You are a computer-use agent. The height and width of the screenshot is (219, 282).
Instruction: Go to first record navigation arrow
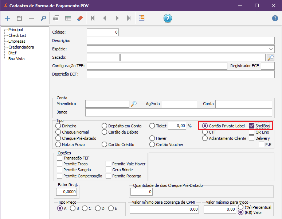tap(93, 18)
